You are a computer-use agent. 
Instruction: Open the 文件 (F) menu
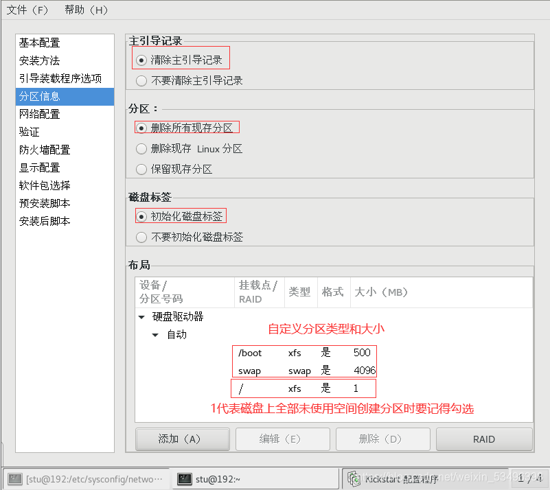27,10
